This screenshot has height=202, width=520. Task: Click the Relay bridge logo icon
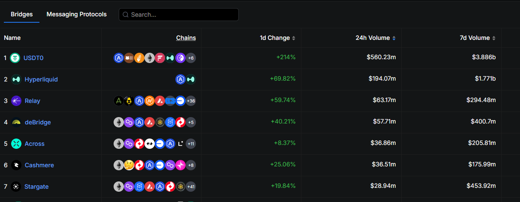click(x=16, y=101)
